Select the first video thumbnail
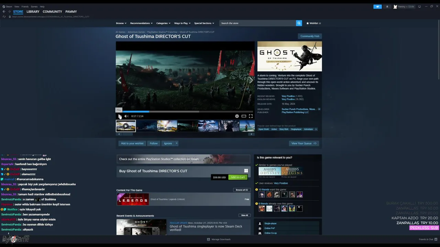 point(126,126)
